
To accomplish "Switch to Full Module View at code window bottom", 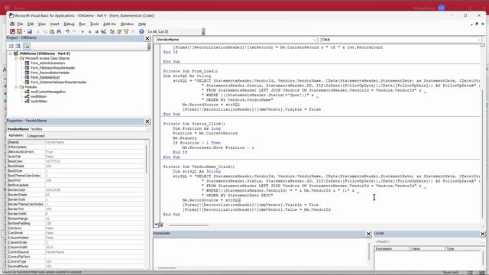I will pyautogui.click(x=161, y=225).
